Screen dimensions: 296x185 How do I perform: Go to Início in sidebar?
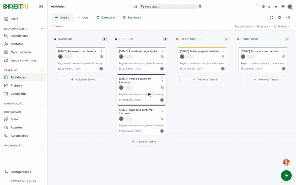[x=24, y=19]
